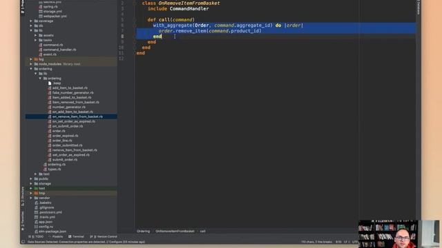Open order_line.rb
The image size is (442, 248).
(x=62, y=141)
